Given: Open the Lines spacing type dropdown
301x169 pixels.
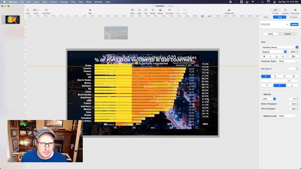Looking at the screenshot, I should (x=269, y=99).
